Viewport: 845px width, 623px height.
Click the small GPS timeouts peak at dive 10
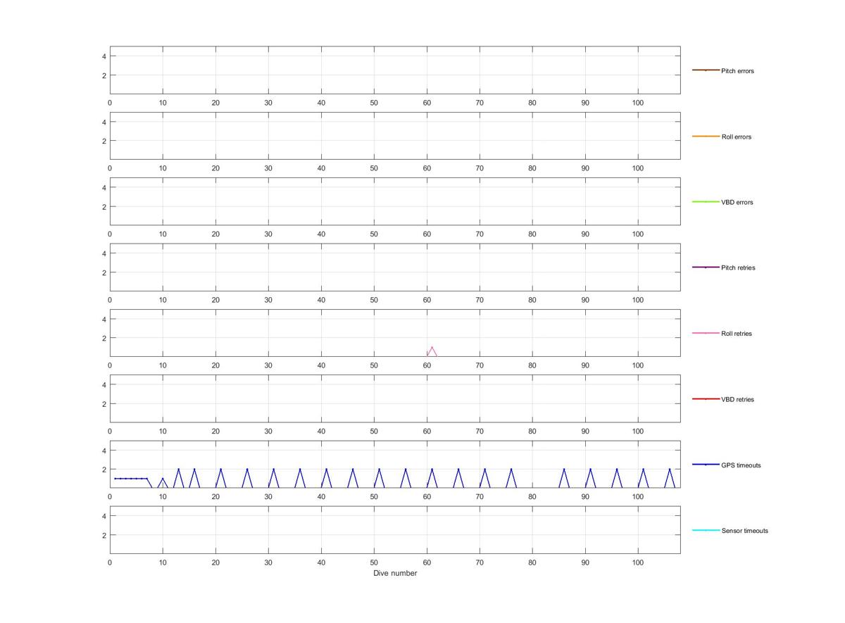point(163,479)
